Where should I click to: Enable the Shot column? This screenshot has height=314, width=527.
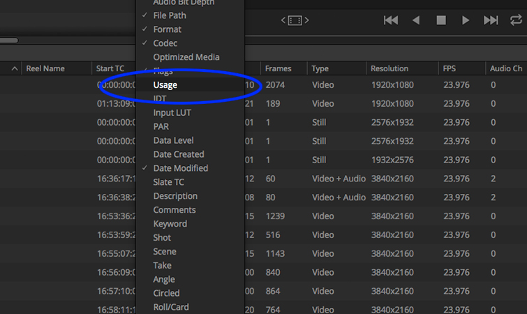click(x=190, y=237)
